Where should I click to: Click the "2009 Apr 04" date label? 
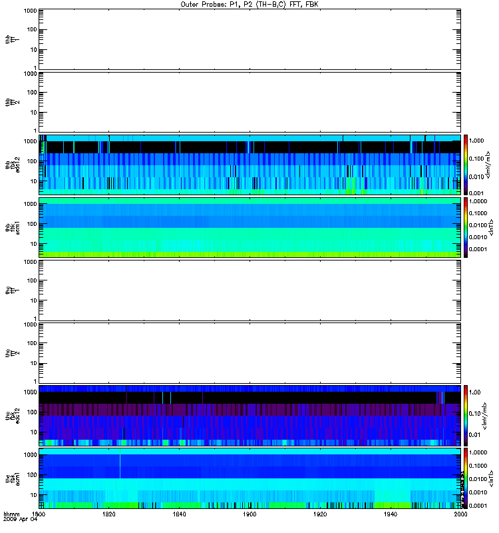20,520
